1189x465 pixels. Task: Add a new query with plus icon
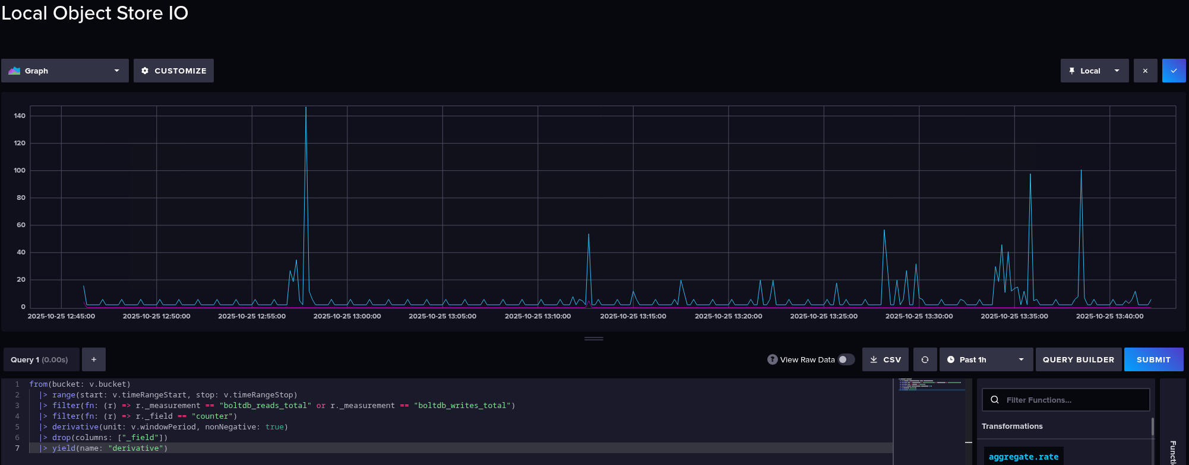[x=94, y=359]
